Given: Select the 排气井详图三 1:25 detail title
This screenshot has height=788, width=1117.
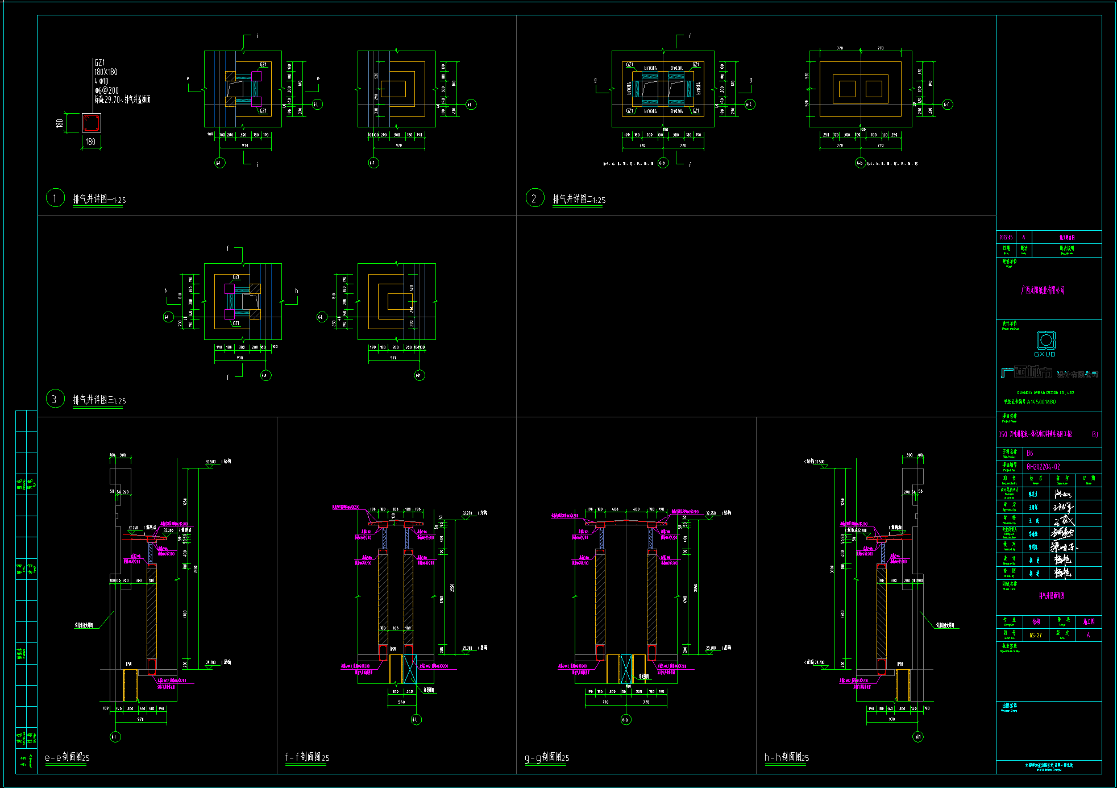Looking at the screenshot, I should (x=99, y=400).
